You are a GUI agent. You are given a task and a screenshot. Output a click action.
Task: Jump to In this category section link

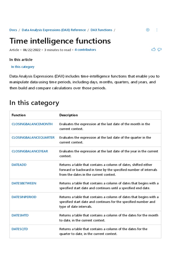pos(23,67)
